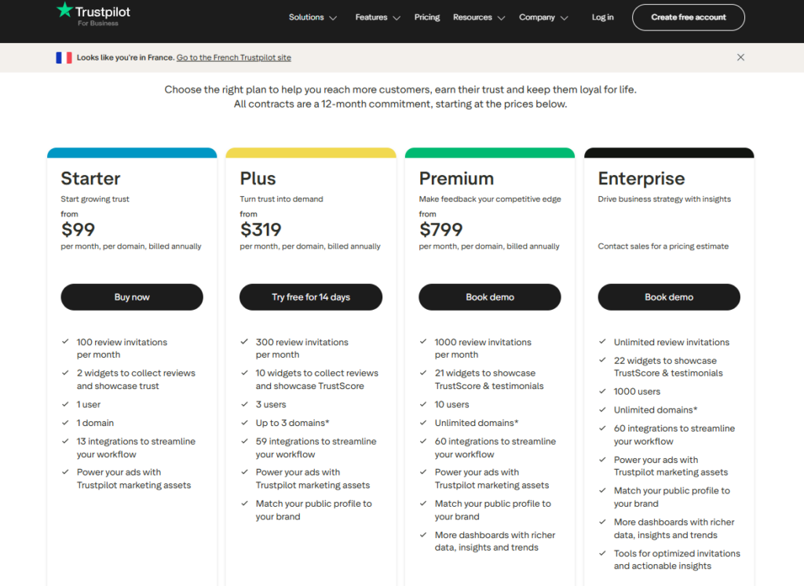Click checkmark beside 1 domain
This screenshot has width=804, height=586.
pos(65,423)
